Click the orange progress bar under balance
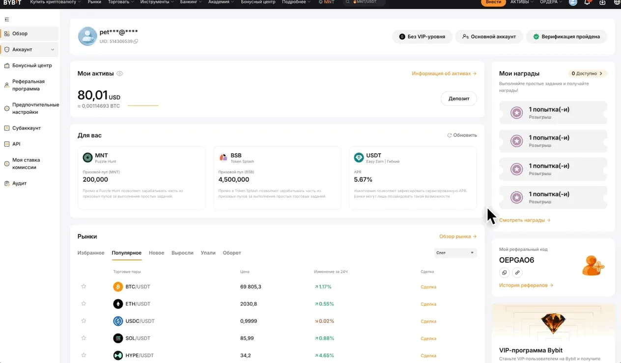Screen dimensions: 621x363 click(143, 104)
